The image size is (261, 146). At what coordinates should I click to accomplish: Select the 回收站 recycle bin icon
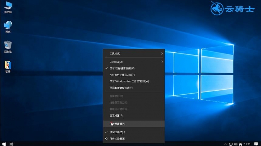[x=8, y=47]
